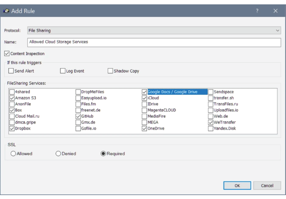This screenshot has height=199, width=286.
Task: Uncheck the OneDrive service
Action: [x=144, y=128]
